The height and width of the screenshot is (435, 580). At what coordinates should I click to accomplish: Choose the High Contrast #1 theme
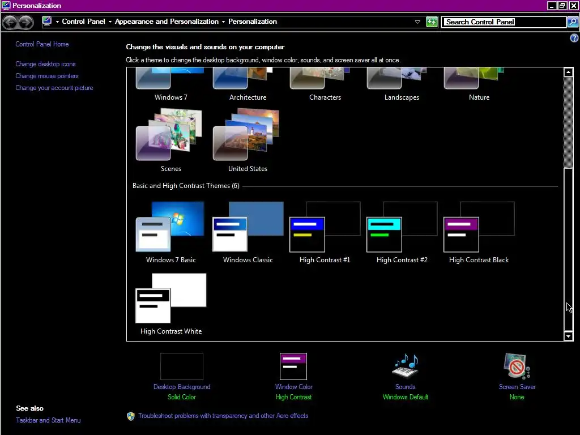click(325, 227)
